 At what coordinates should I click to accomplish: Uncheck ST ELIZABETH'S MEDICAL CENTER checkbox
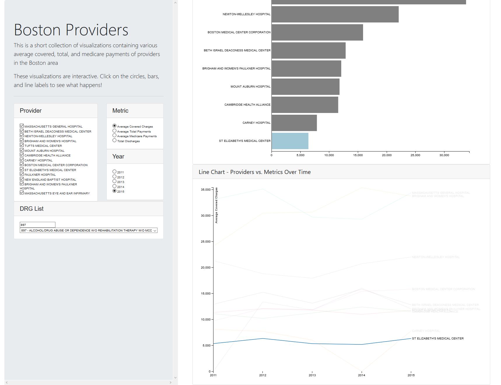pos(22,169)
